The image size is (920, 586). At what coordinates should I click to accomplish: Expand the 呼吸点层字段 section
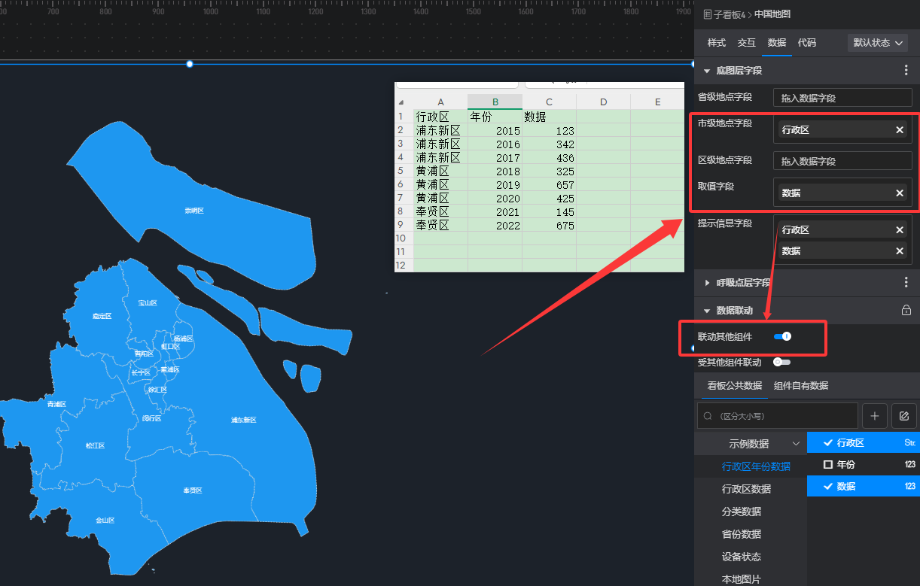(707, 283)
